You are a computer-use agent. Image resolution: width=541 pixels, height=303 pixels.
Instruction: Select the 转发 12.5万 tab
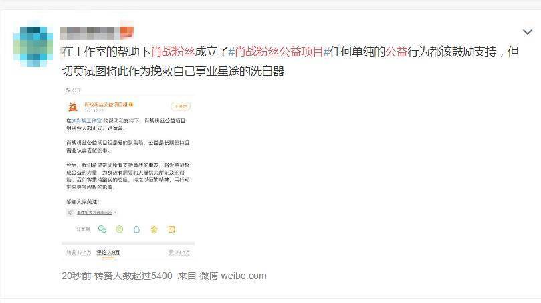pyautogui.click(x=79, y=253)
